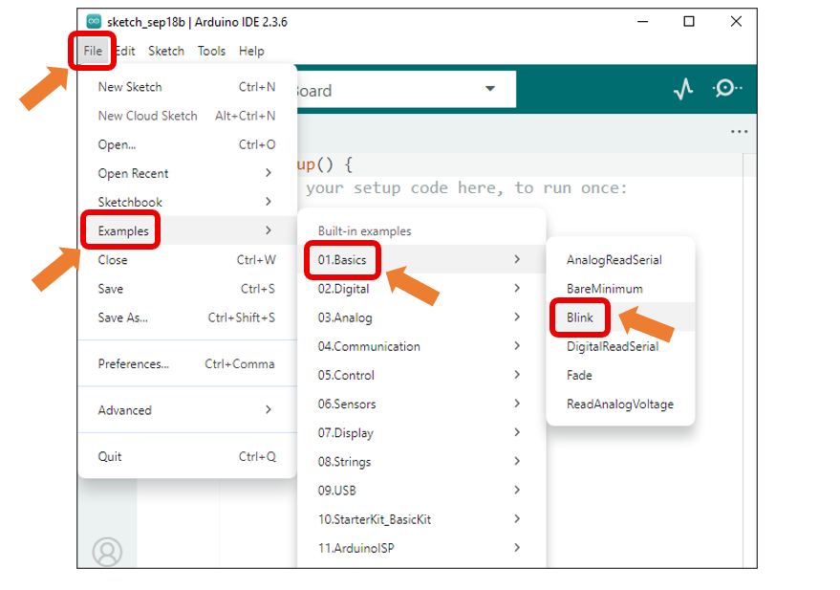Choose Quit from the File menu
840x590 pixels.
point(187,456)
